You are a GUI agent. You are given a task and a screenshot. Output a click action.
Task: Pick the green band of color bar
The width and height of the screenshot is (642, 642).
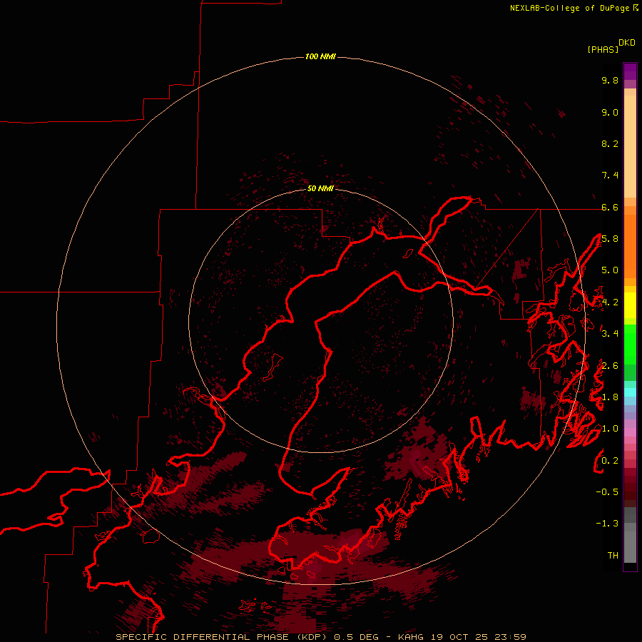(x=630, y=345)
